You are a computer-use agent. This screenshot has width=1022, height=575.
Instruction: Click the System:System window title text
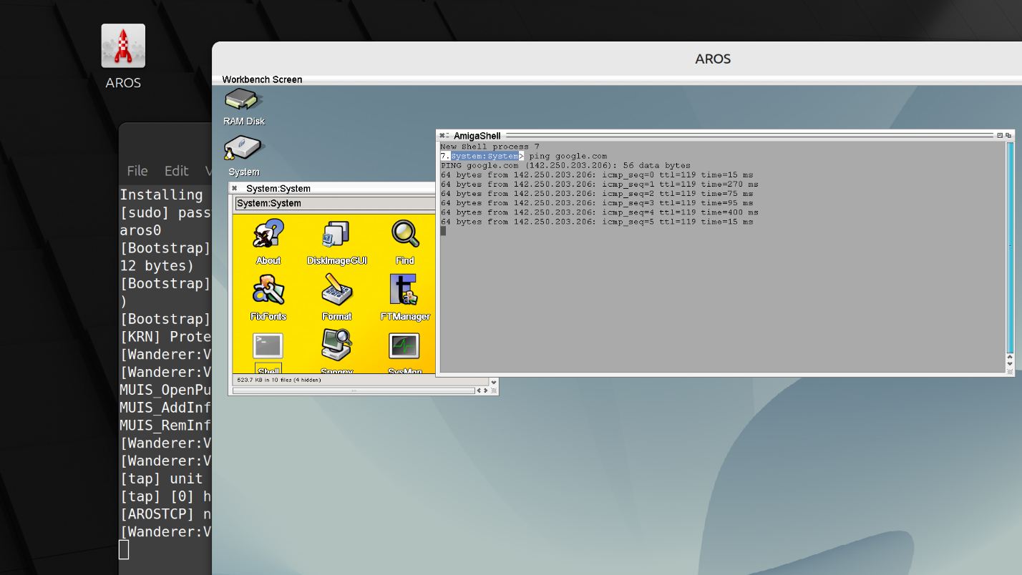point(278,188)
